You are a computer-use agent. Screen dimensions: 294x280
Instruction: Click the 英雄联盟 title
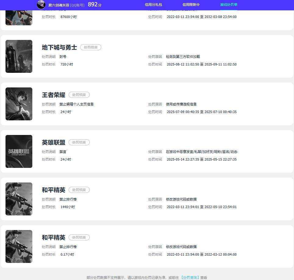coord(54,143)
